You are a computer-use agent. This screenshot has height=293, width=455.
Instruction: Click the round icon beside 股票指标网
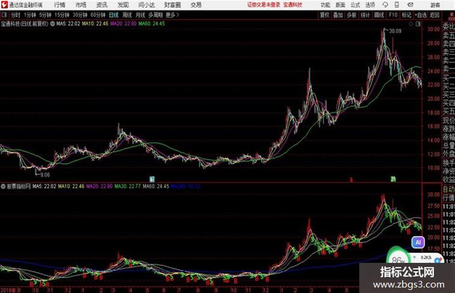point(3,186)
